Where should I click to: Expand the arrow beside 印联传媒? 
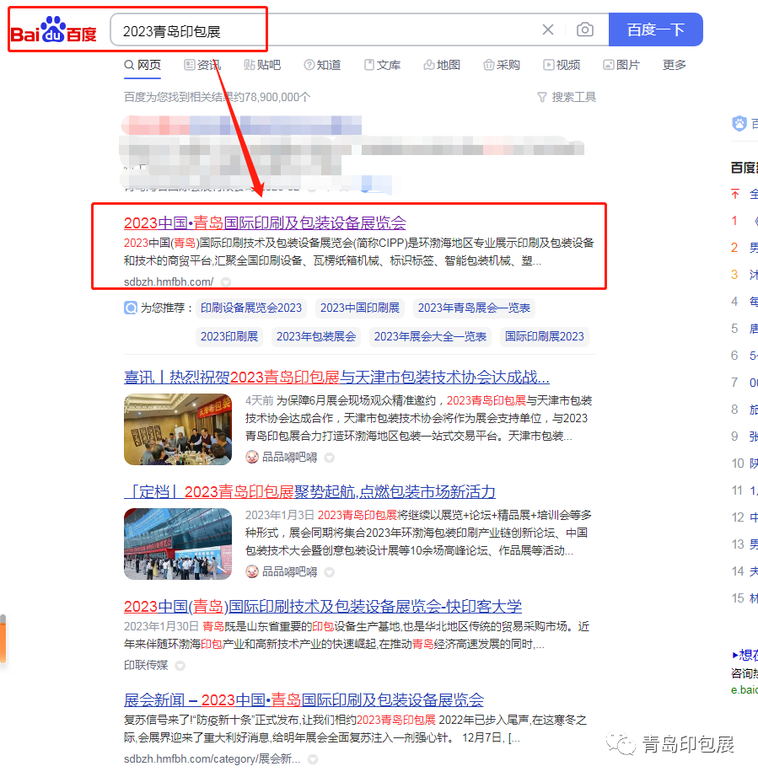(x=180, y=666)
